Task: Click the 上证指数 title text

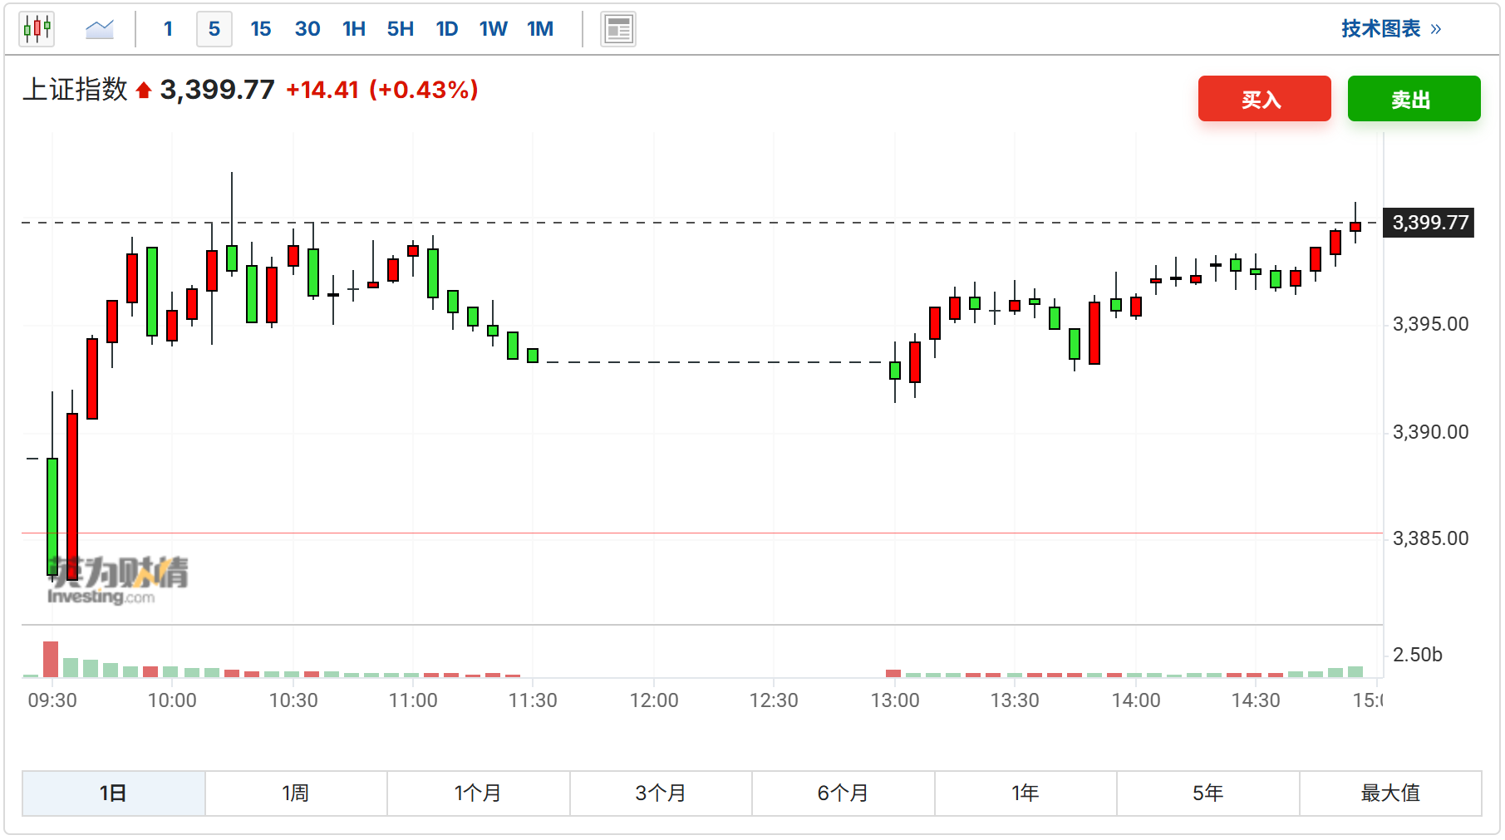Action: [x=75, y=90]
